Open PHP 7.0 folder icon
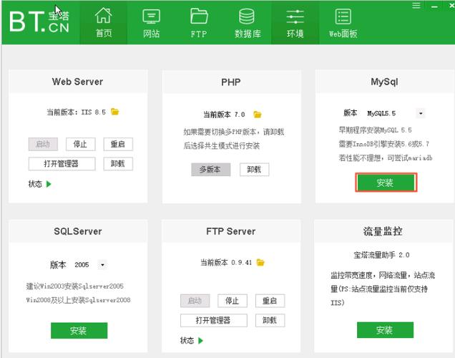 tap(257, 115)
